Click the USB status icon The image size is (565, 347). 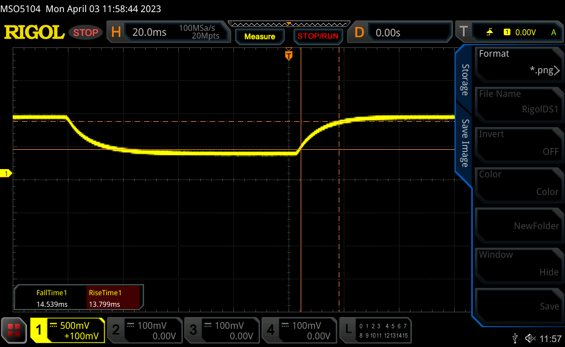515,338
